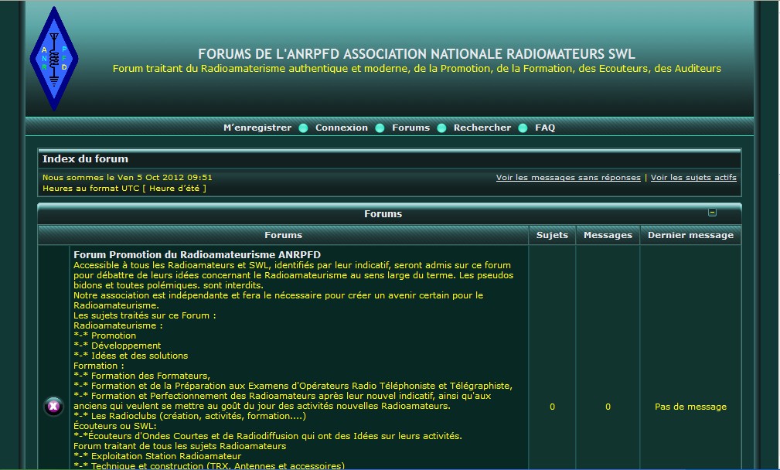Open the FAQ page
This screenshot has width=780, height=470.
[x=545, y=128]
